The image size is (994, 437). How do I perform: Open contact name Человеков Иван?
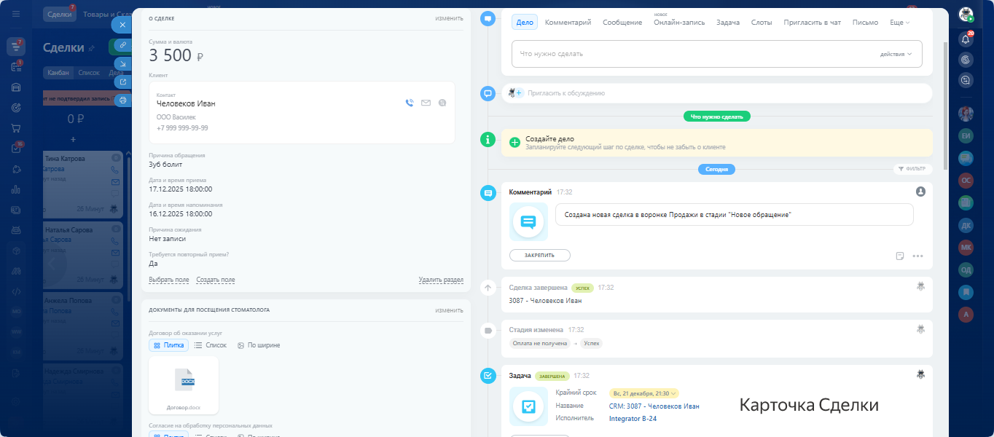pyautogui.click(x=186, y=103)
